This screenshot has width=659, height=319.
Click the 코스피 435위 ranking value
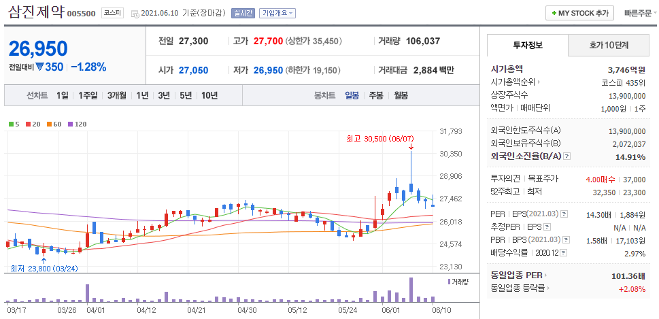point(624,83)
